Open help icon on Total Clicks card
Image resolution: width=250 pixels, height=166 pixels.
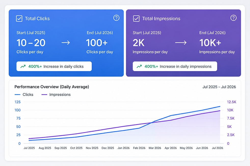(x=116, y=18)
